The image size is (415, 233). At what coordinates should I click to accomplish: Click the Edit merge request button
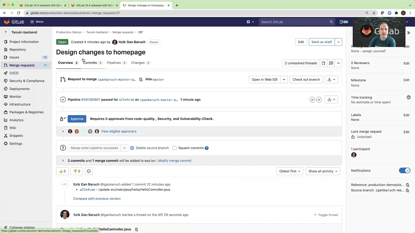click(x=301, y=42)
